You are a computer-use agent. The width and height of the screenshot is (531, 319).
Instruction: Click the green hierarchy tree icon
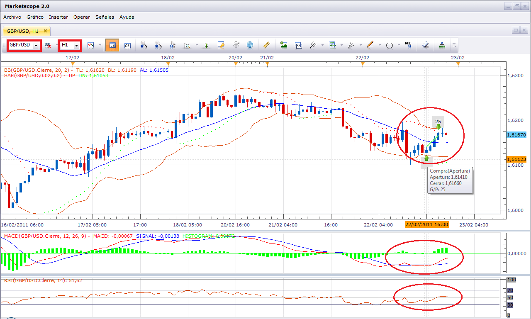[x=442, y=45]
